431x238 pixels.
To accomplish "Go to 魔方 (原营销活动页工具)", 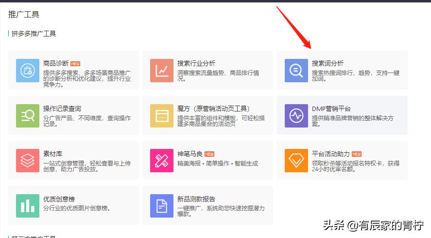I will point(213,109).
